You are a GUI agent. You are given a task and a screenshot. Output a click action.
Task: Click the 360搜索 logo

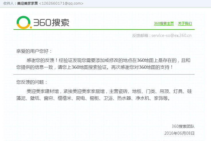coord(43,22)
